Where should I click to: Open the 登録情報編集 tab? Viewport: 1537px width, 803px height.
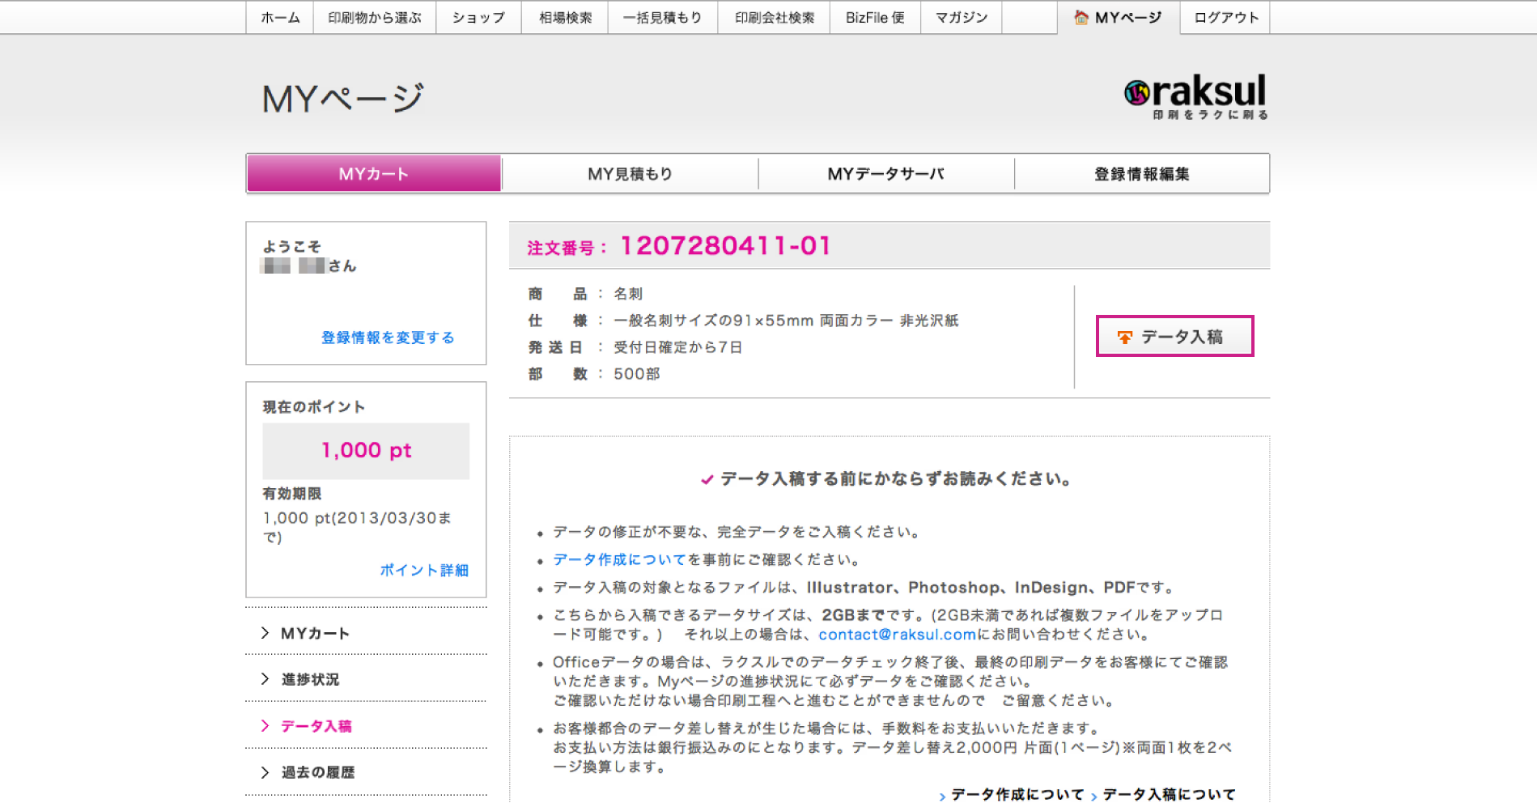pos(1141,174)
